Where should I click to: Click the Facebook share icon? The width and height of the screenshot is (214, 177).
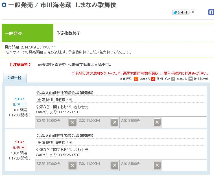click(211, 12)
